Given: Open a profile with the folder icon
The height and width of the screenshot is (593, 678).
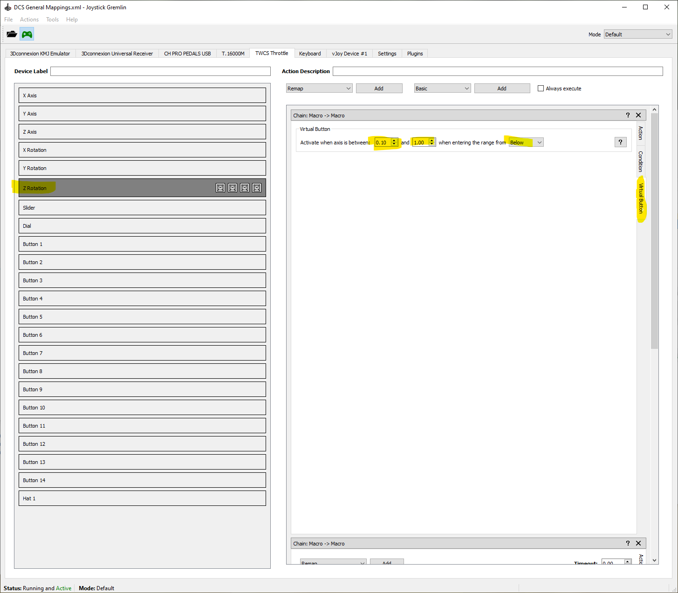Looking at the screenshot, I should 12,34.
